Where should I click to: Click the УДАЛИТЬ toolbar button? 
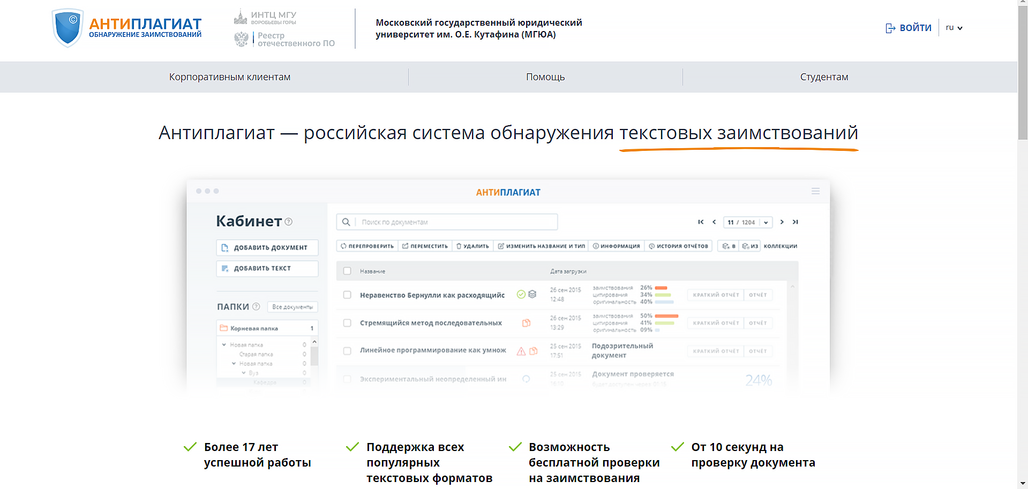472,246
